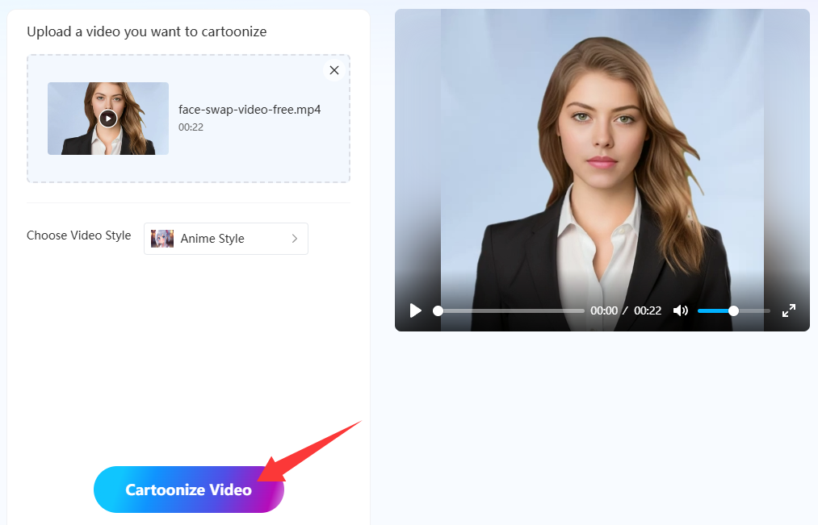The image size is (818, 525).
Task: Open the Choose Video Style dropdown
Action: pyautogui.click(x=225, y=239)
